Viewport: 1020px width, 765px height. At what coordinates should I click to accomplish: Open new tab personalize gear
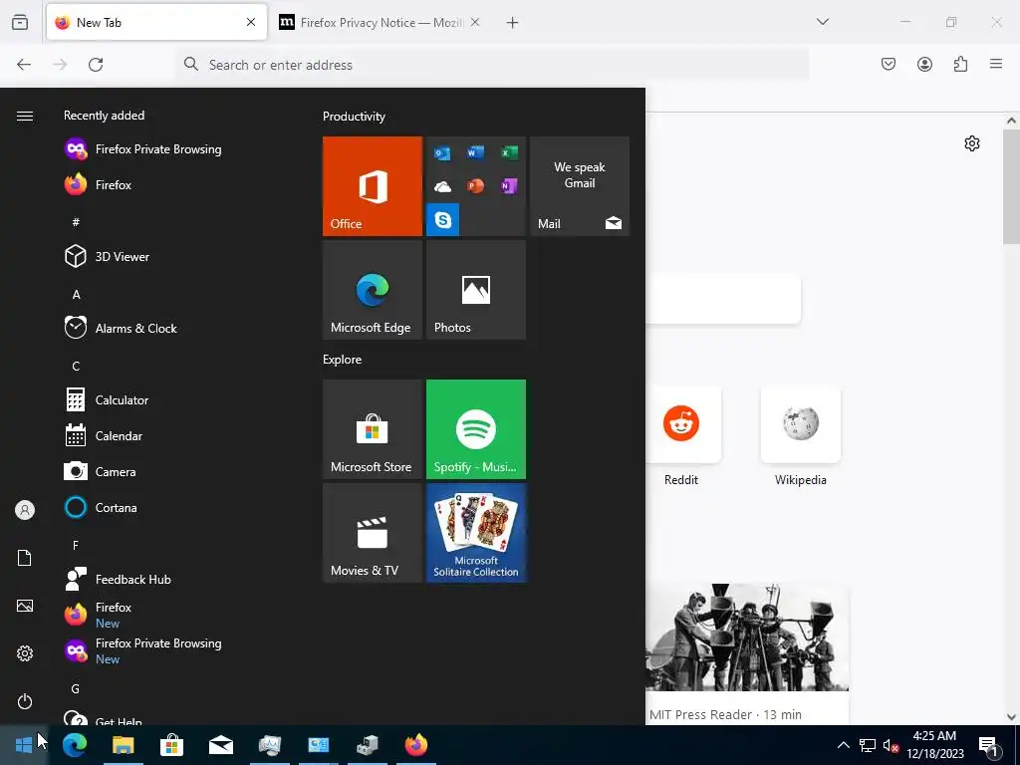point(972,143)
